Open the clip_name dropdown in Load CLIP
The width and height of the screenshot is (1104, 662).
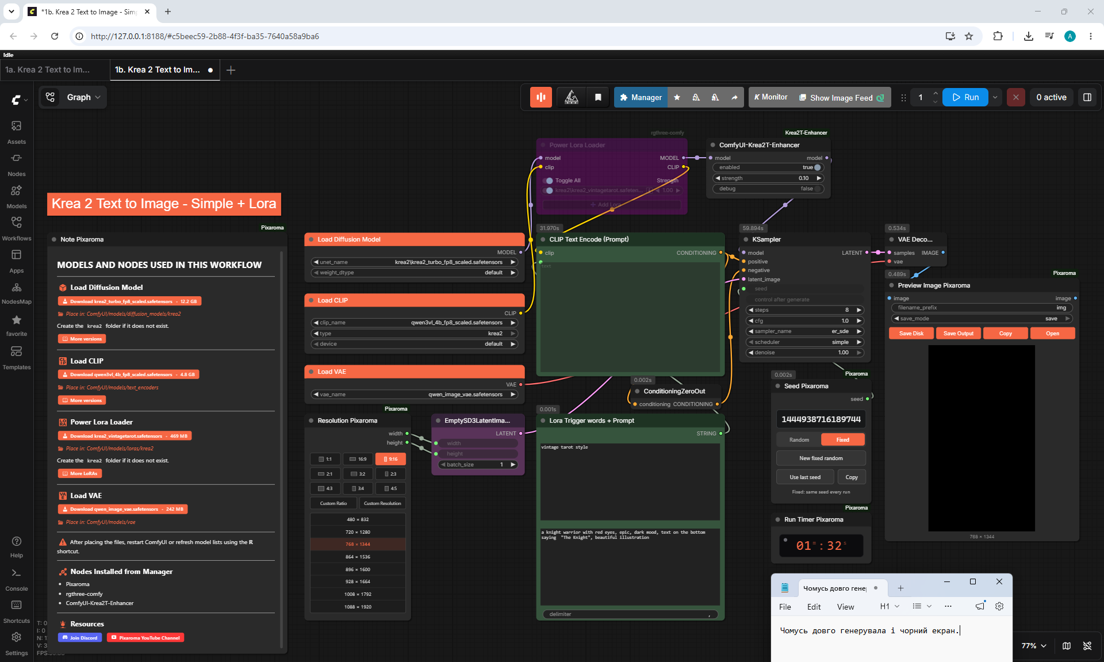coord(414,323)
